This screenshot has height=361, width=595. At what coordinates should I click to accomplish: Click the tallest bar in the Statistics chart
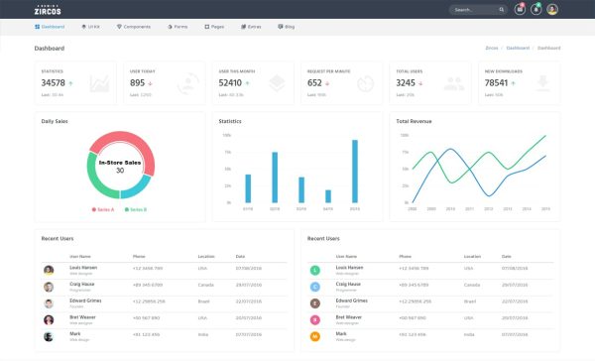point(355,172)
